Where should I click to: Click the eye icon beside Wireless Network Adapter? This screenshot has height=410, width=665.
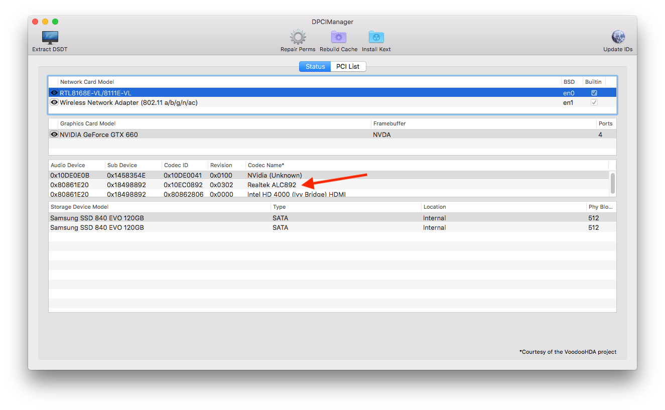54,102
